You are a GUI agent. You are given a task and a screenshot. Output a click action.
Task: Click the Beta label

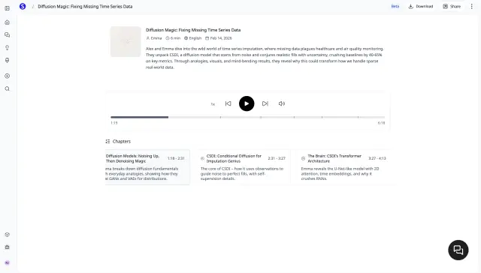point(395,7)
